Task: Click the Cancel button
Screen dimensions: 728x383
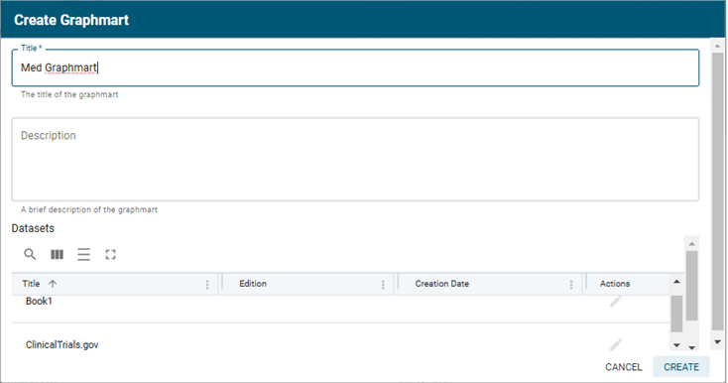Action: tap(623, 367)
